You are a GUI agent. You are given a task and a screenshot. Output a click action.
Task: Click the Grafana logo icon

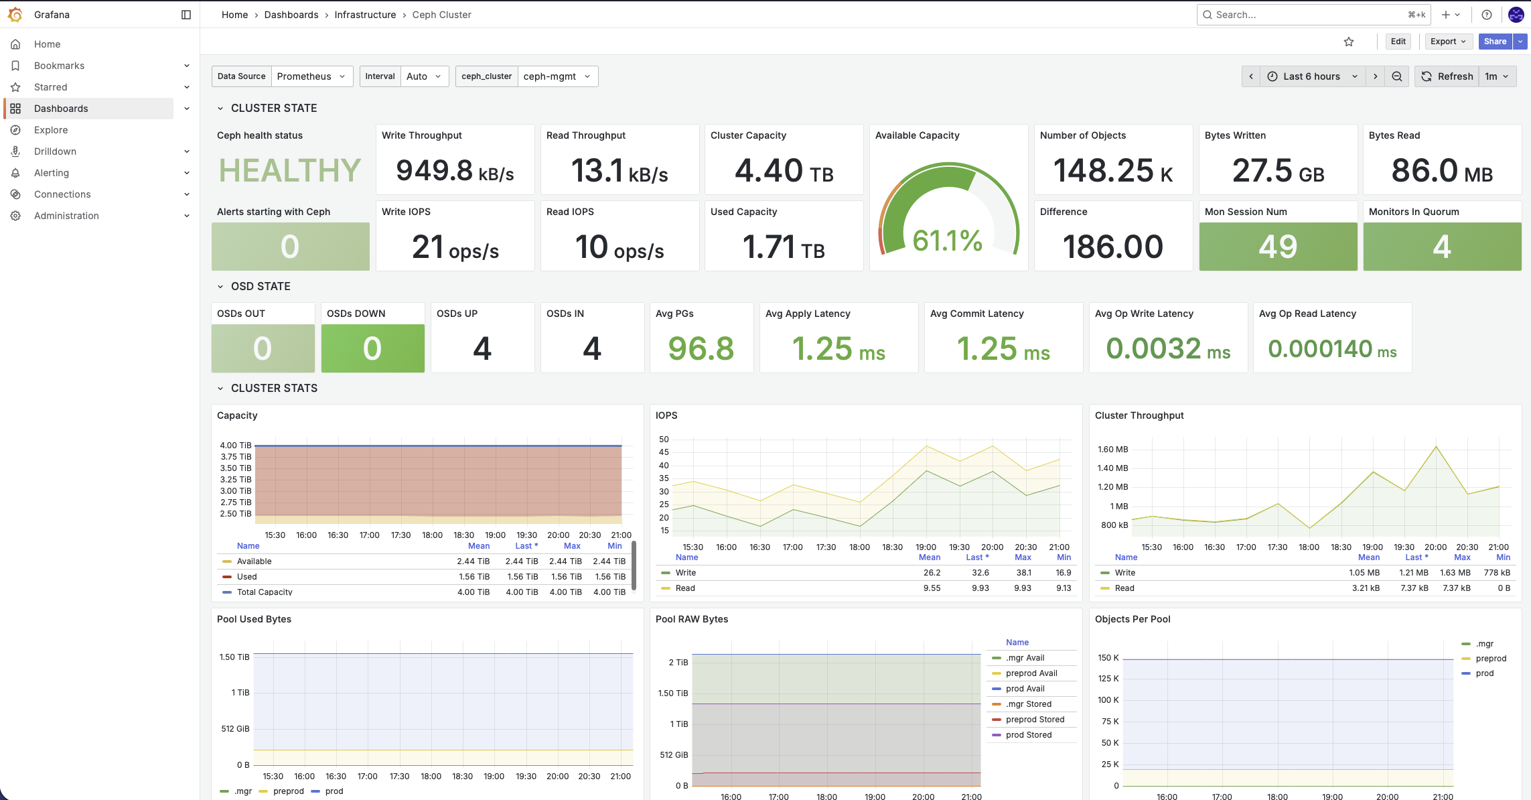(x=15, y=15)
